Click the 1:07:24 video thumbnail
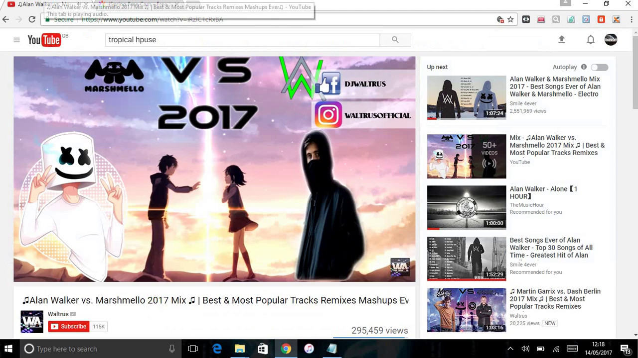Viewport: 638px width, 358px height. click(x=467, y=97)
